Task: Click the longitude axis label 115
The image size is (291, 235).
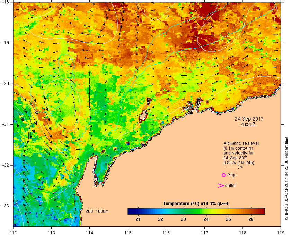Action: coord(128,233)
